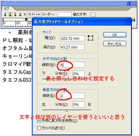This screenshot has width=139, height=136.
Task: Click the reference point locator icon
Action: point(90,38)
